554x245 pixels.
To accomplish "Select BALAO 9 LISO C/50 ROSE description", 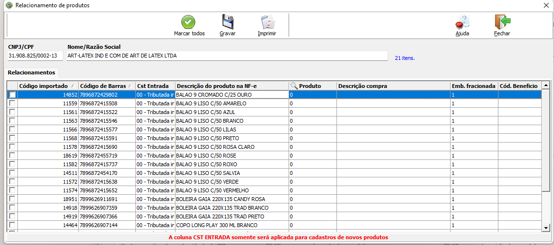I will point(232,155).
